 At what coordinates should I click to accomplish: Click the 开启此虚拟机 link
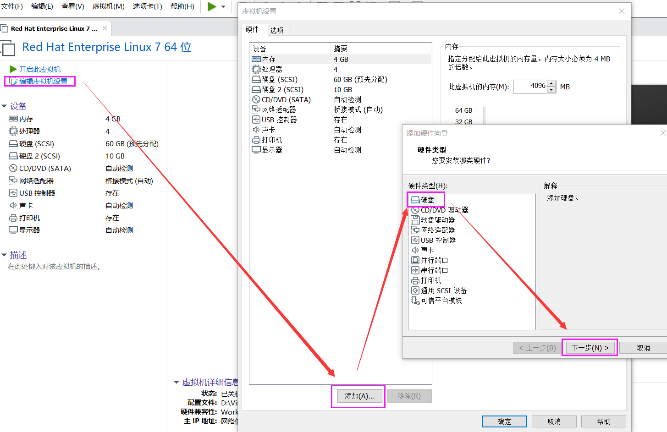[40, 69]
